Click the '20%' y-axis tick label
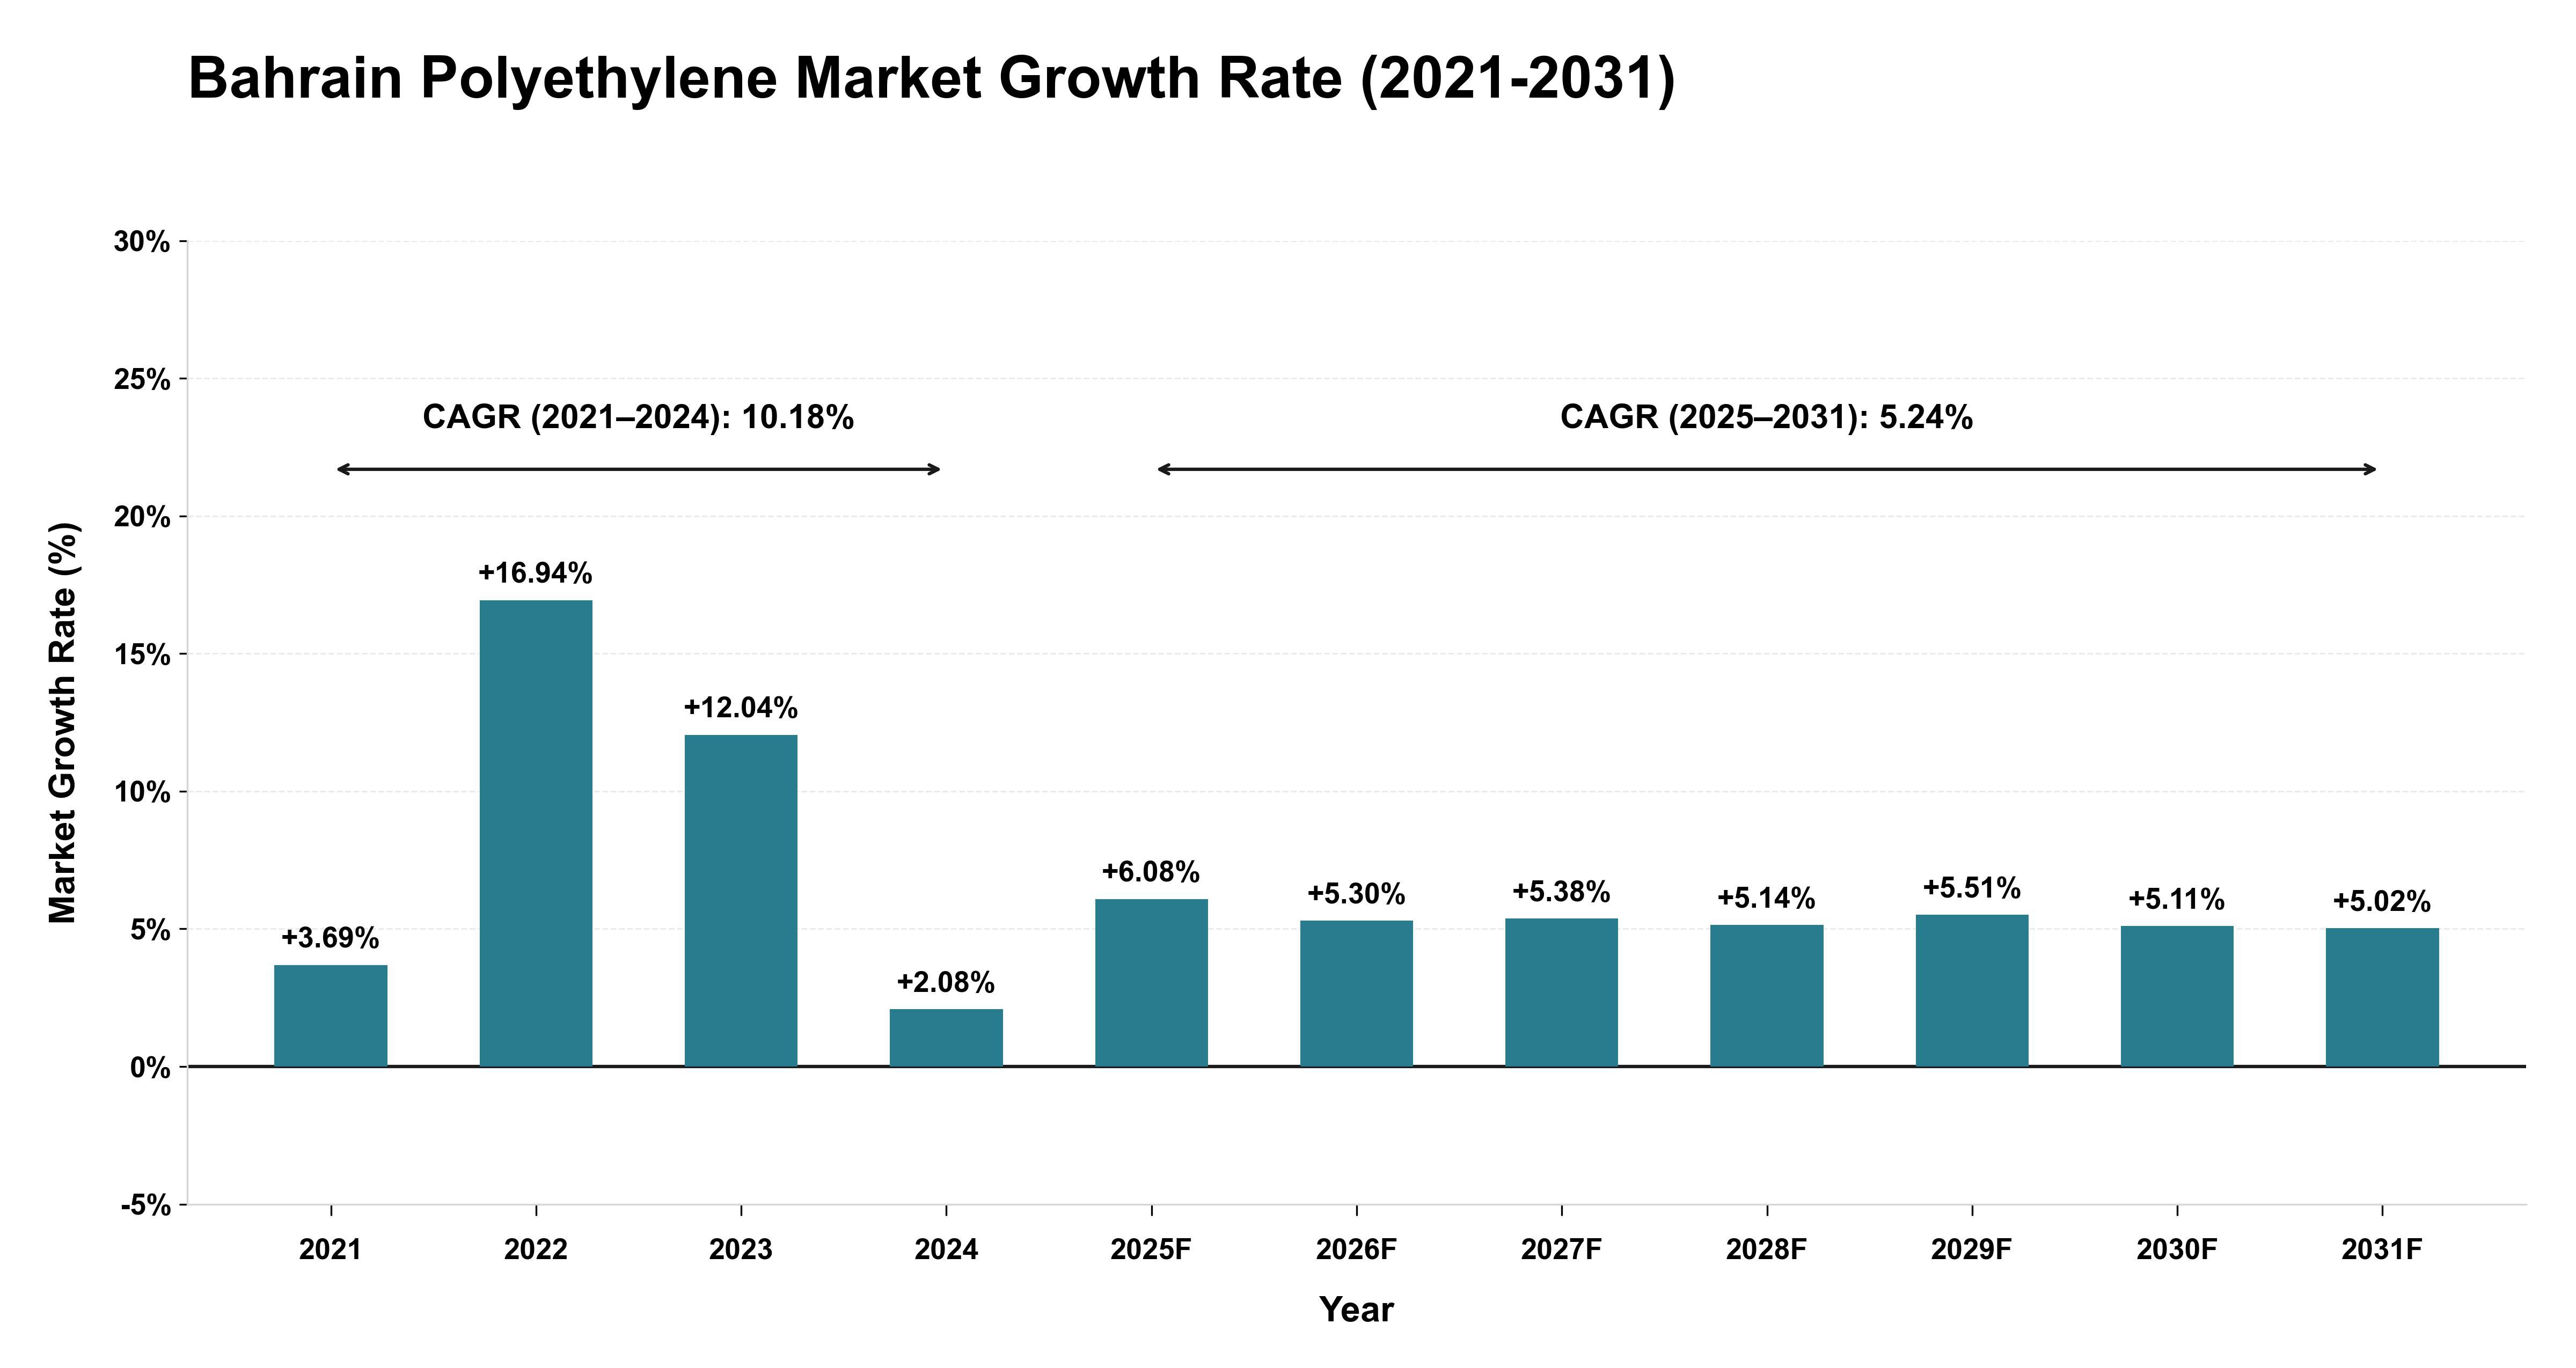Viewport: 2576px width, 1368px height. pyautogui.click(x=142, y=517)
